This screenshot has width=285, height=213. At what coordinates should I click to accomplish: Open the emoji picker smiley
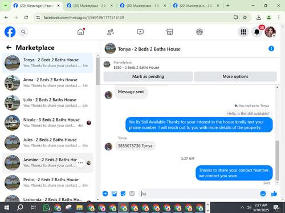coord(263,194)
